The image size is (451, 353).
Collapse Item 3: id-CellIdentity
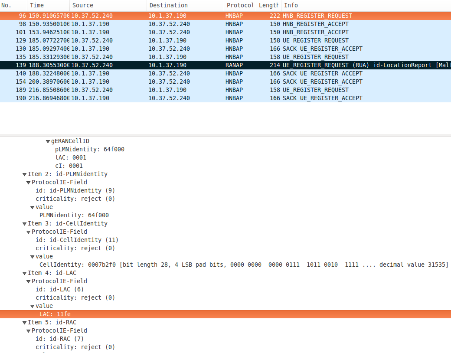click(24, 224)
